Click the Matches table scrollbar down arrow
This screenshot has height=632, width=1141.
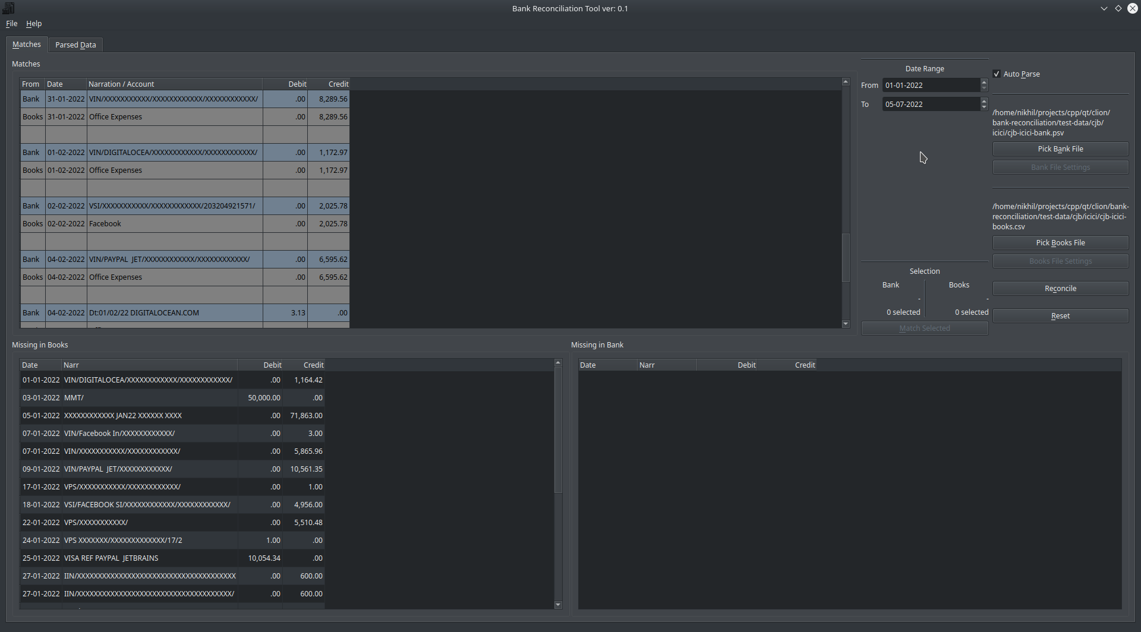pos(846,324)
